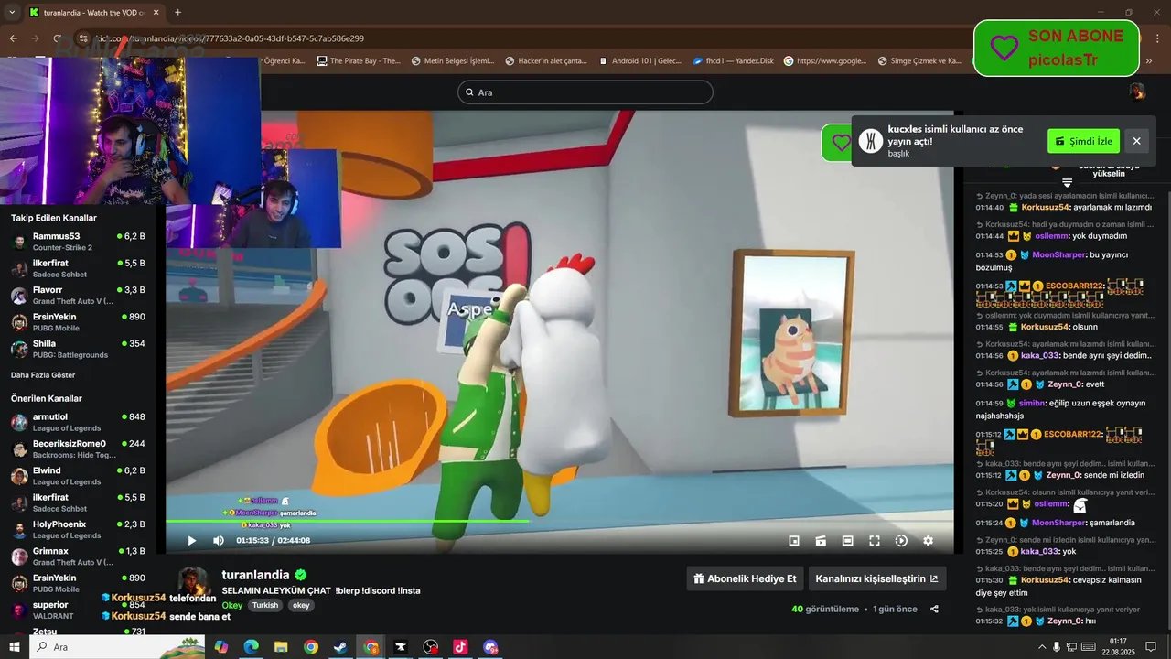
Task: Dismiss the kucxles stream notification
Action: tap(1136, 141)
